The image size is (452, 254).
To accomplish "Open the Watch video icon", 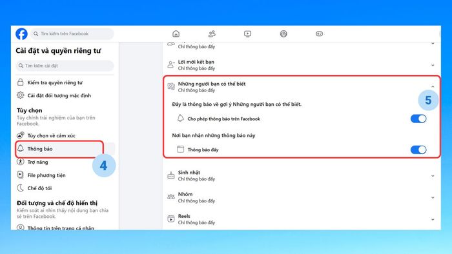I will 247,34.
